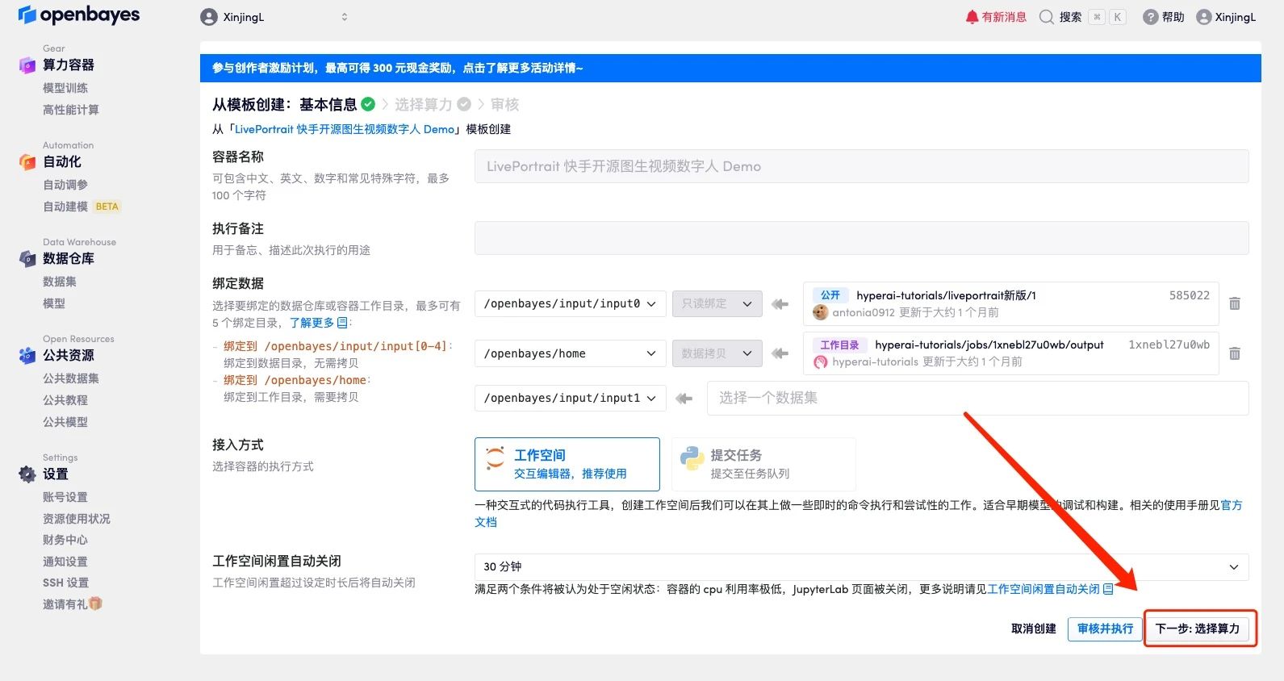The width and height of the screenshot is (1284, 681).
Task: Open SSH 设置 in sidebar
Action: [x=66, y=583]
